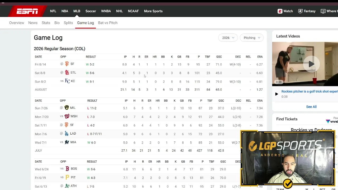This screenshot has width=338, height=190.
Task: Open the NCAAF menu
Action: pyautogui.click(x=133, y=11)
